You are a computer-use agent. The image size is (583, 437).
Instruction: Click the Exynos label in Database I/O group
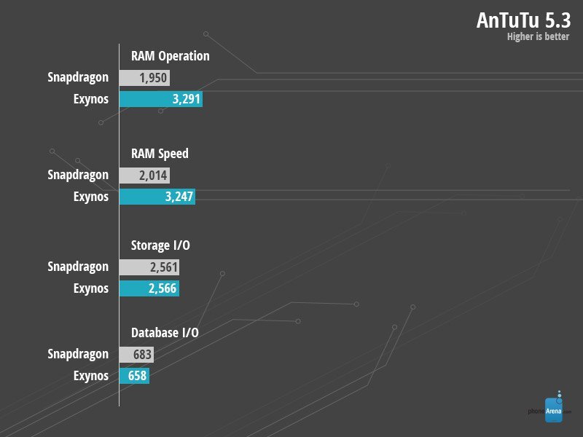click(91, 376)
